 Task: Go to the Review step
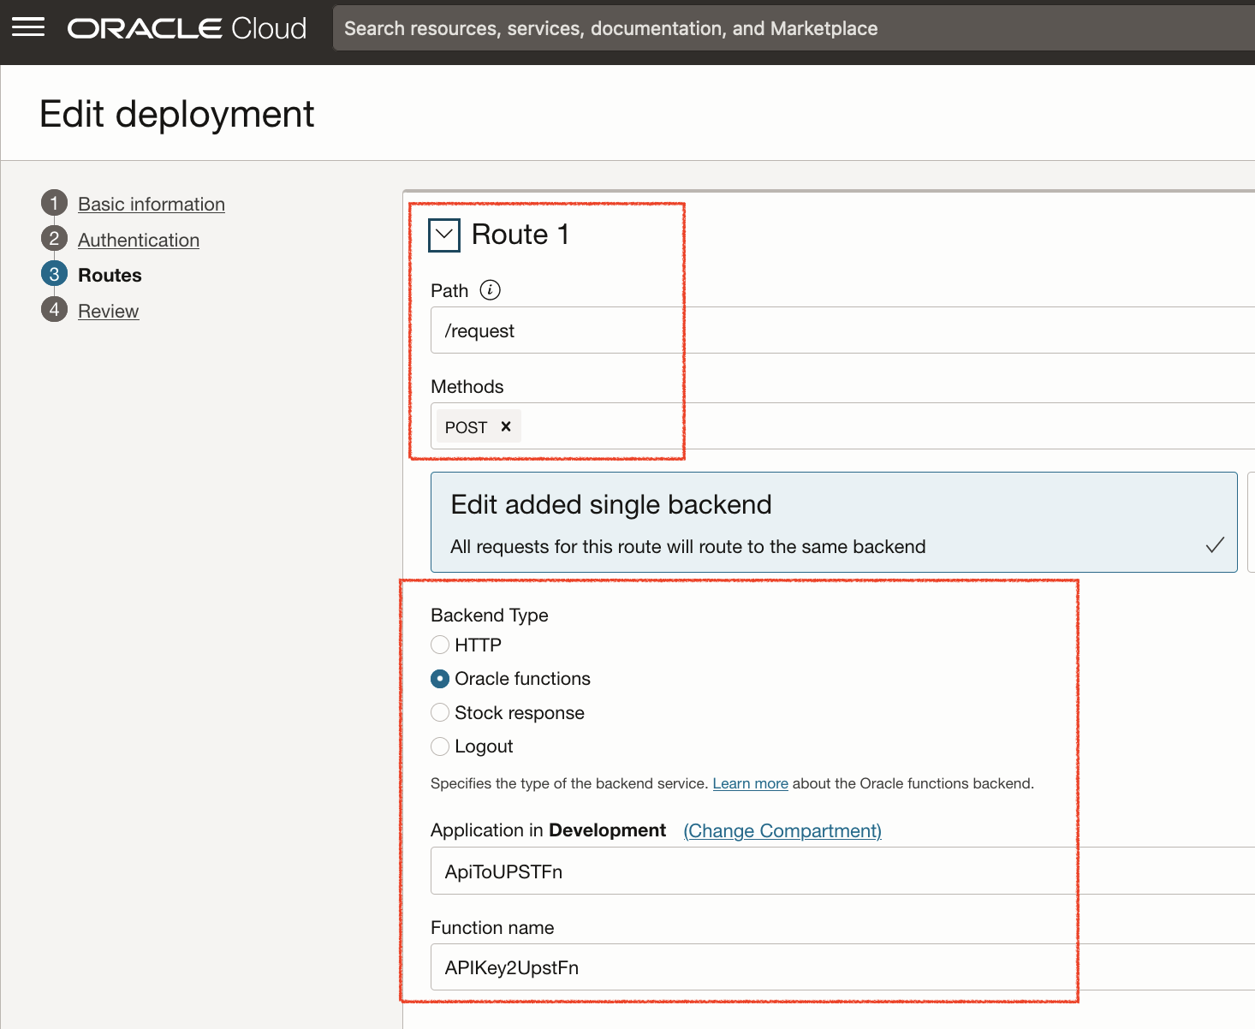pyautogui.click(x=108, y=311)
